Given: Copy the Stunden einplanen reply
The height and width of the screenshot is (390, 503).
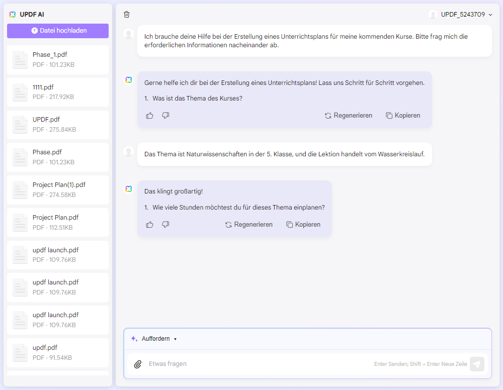Looking at the screenshot, I should click(x=303, y=225).
